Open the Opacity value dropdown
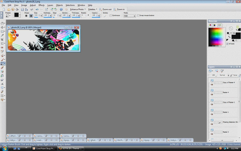241x151 pixels. (99, 16)
